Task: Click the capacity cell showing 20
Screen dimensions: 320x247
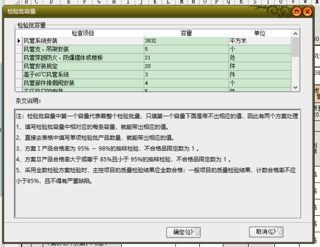Action: (x=186, y=66)
